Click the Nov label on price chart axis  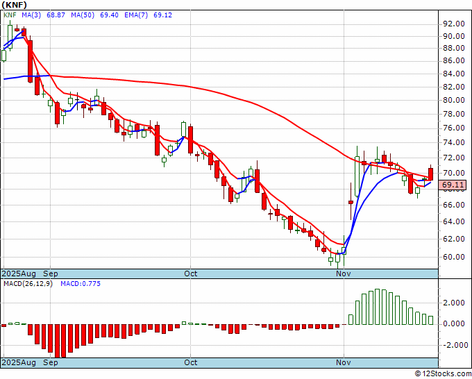[x=344, y=273]
